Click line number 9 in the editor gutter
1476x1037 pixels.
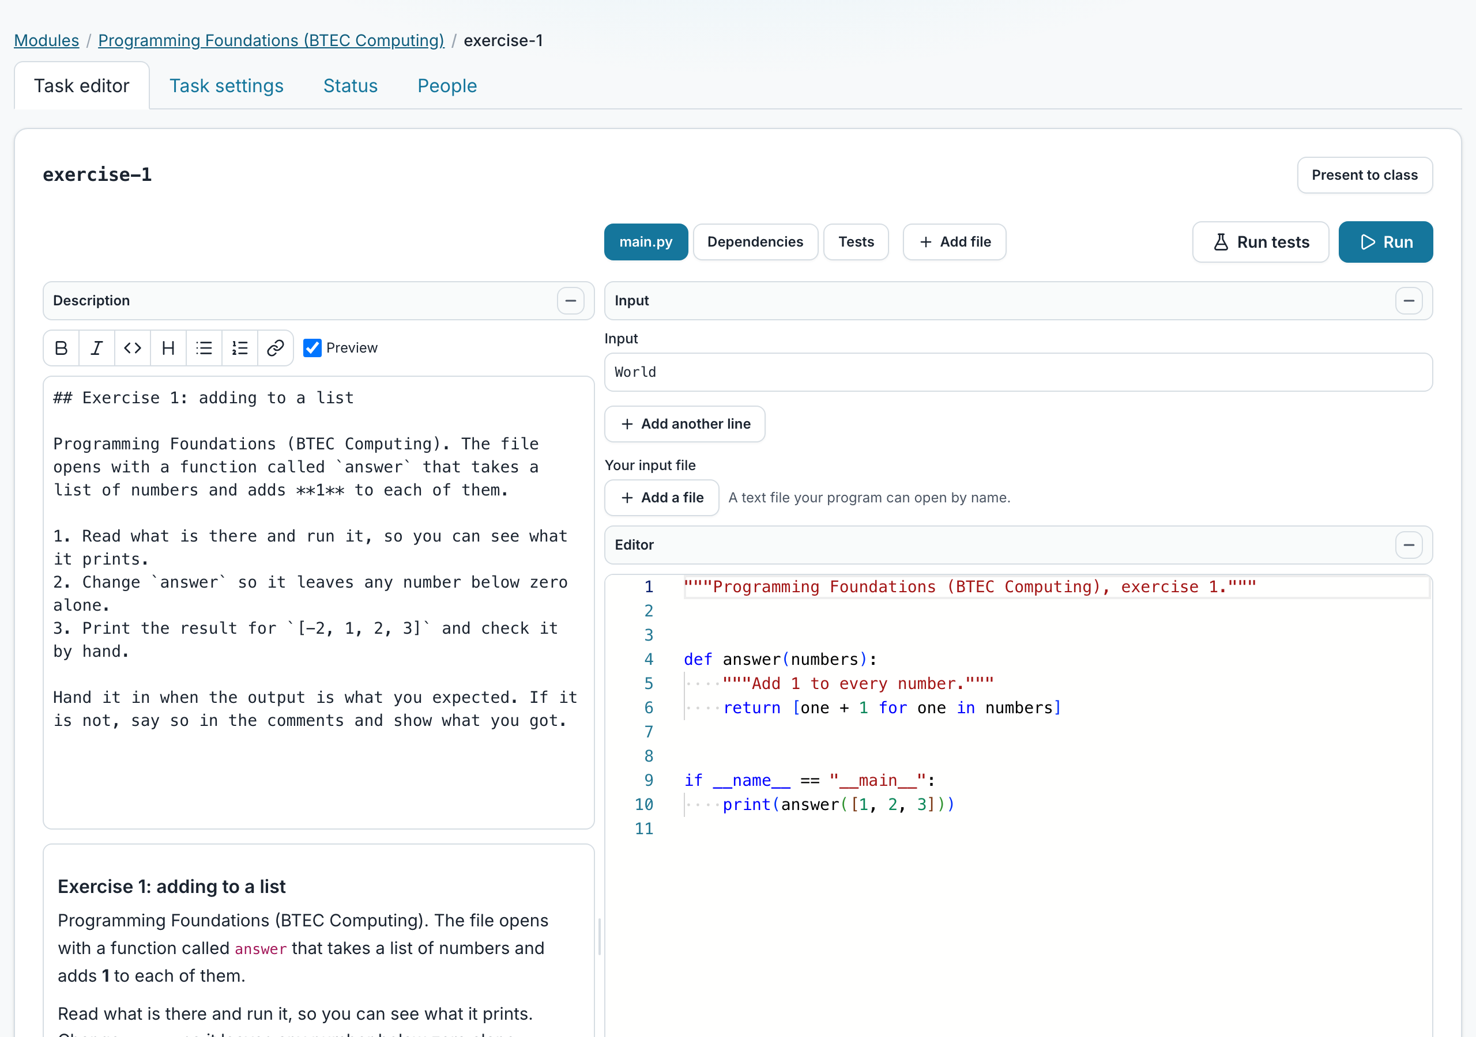pos(649,780)
